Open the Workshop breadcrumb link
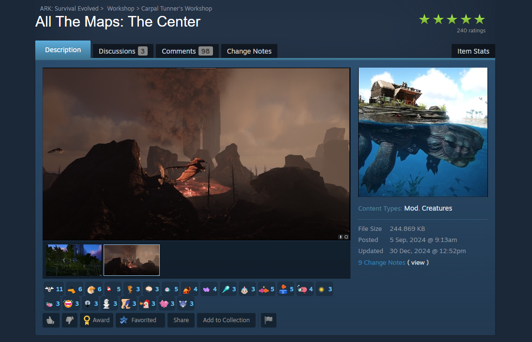Viewport: 532px width, 342px height. 121,9
